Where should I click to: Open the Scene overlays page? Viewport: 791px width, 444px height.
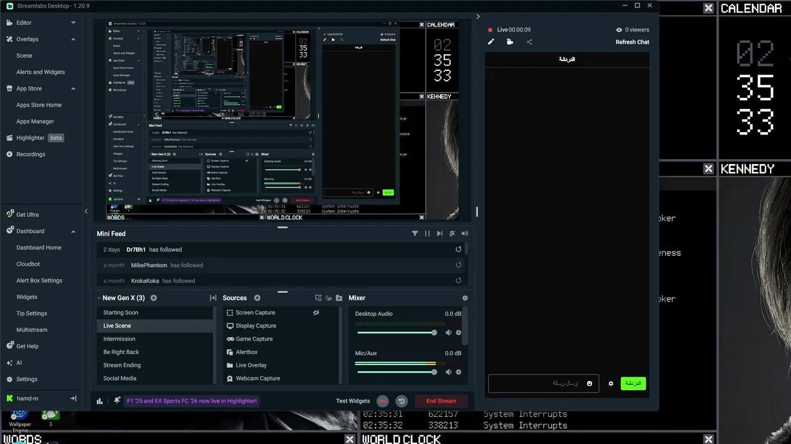coord(24,55)
